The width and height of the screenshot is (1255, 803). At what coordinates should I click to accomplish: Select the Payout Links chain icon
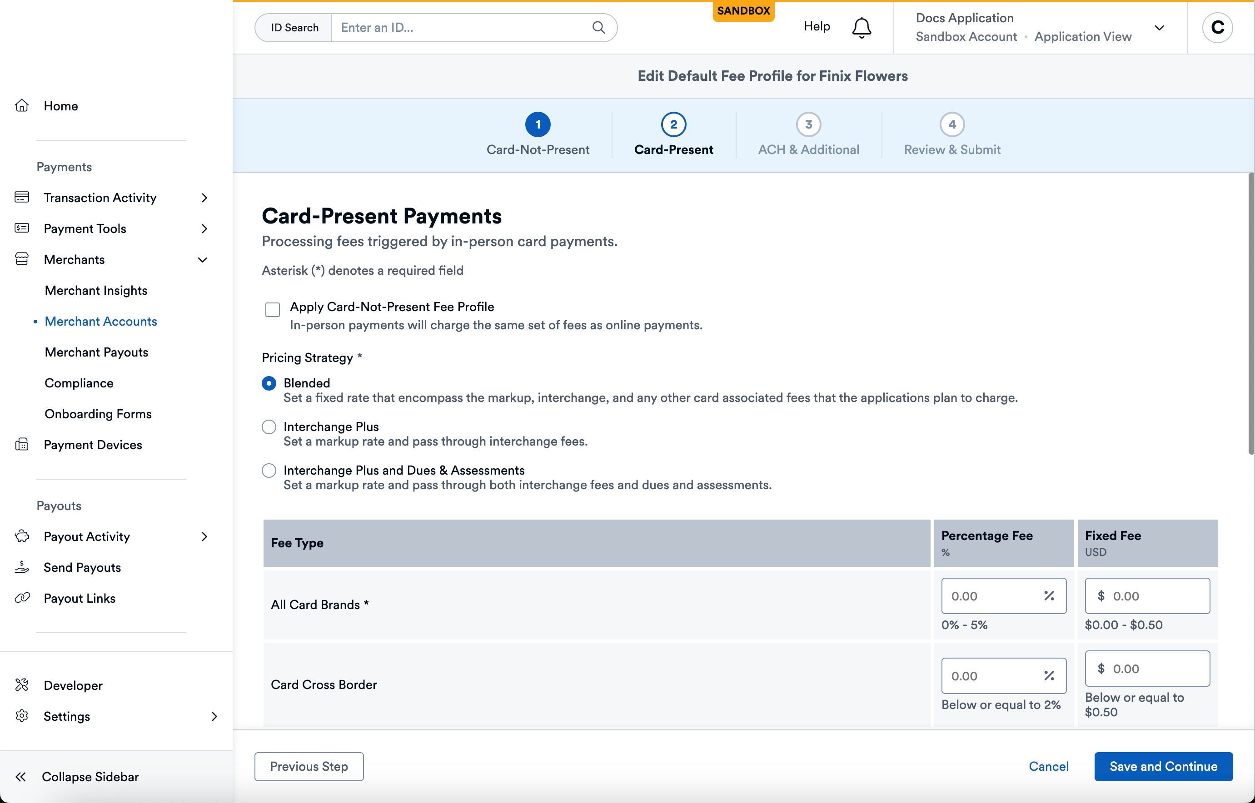click(22, 598)
